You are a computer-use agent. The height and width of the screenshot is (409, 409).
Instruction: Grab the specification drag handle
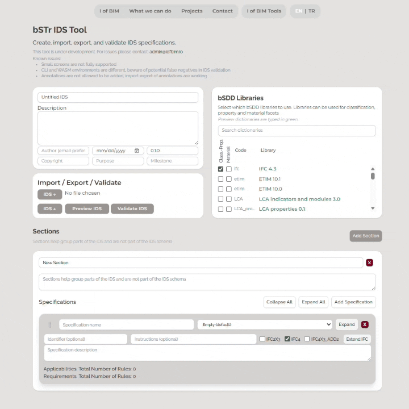pyautogui.click(x=49, y=324)
